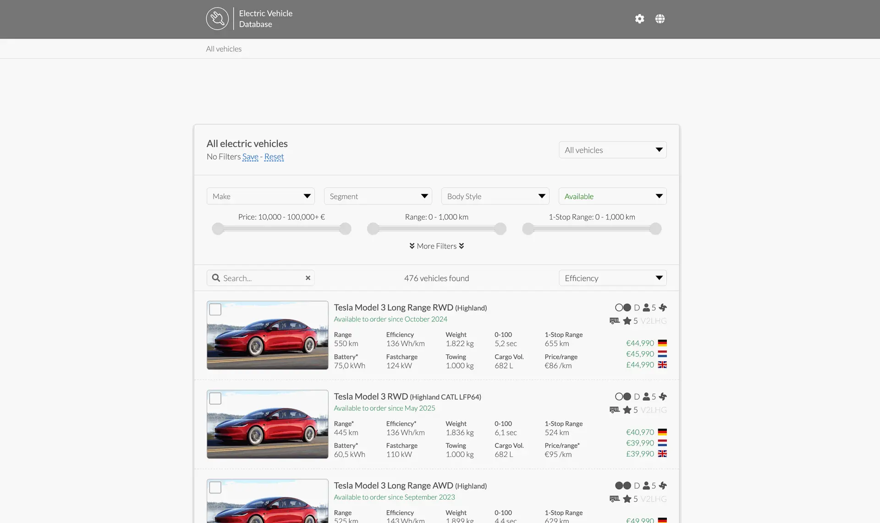Click German flag beside €44,990
880x523 pixels.
pyautogui.click(x=662, y=343)
